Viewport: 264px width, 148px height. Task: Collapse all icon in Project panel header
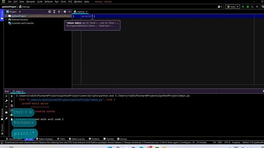pos(59,12)
